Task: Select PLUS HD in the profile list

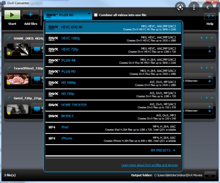Action: pyautogui.click(x=113, y=72)
